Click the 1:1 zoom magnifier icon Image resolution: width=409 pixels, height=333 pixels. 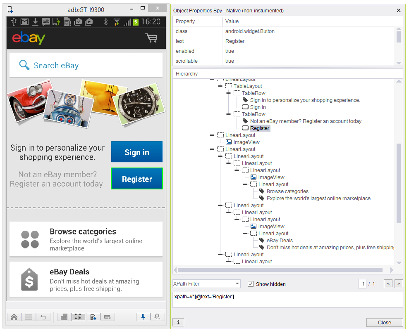click(158, 317)
